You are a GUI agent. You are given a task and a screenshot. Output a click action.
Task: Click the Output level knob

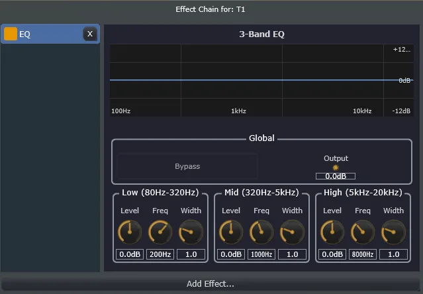coord(336,168)
